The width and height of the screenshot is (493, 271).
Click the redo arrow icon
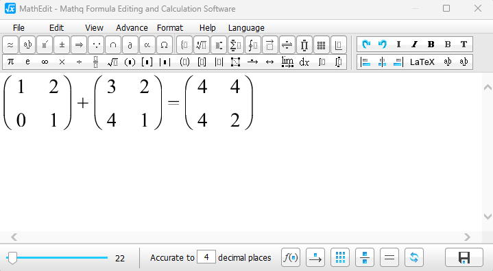pyautogui.click(x=365, y=44)
